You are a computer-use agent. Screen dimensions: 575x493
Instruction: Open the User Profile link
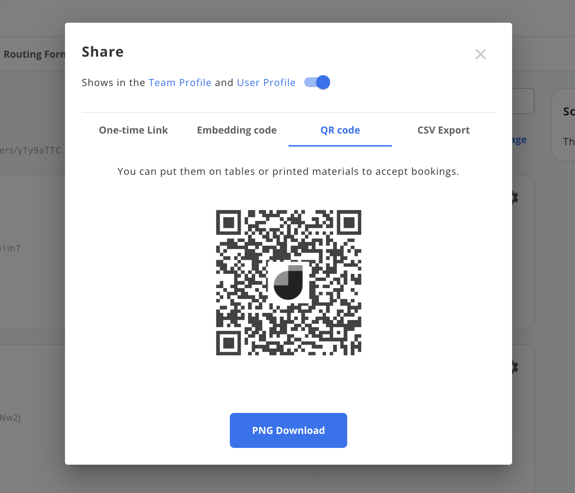point(266,83)
